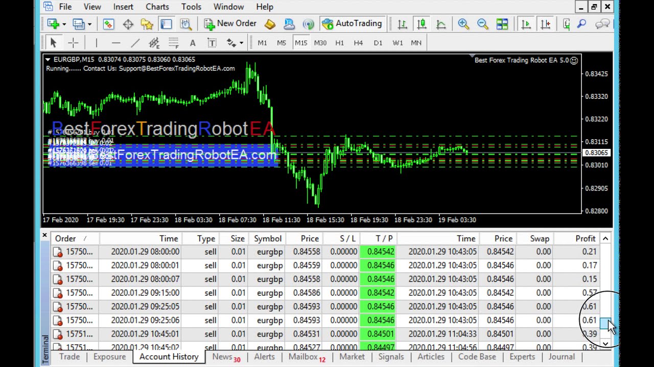Image resolution: width=654 pixels, height=367 pixels.
Task: Switch to the News tab
Action: click(226, 357)
